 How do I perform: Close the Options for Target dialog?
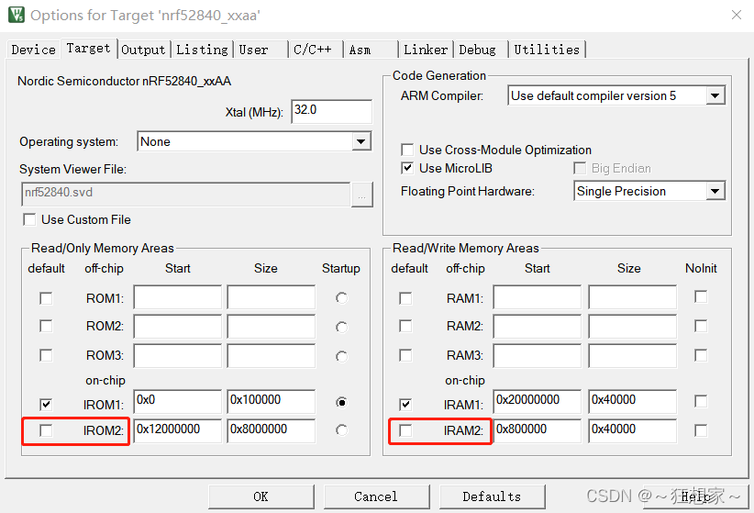737,15
